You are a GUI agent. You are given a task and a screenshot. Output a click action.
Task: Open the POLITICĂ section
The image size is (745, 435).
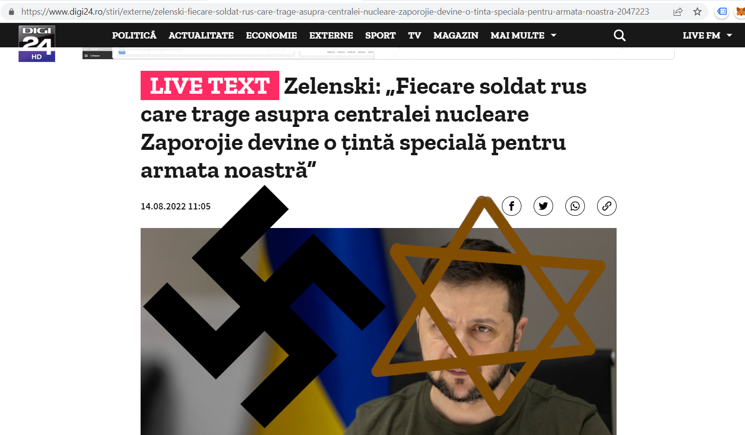coord(134,35)
